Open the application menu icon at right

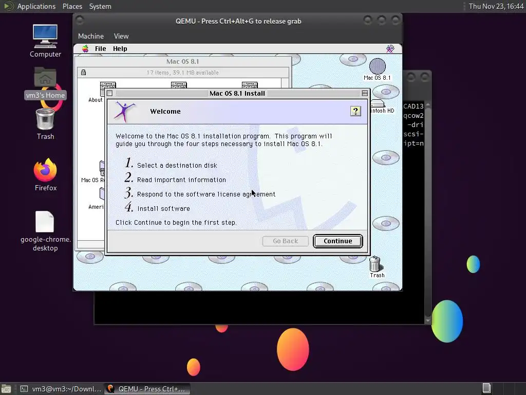click(390, 49)
